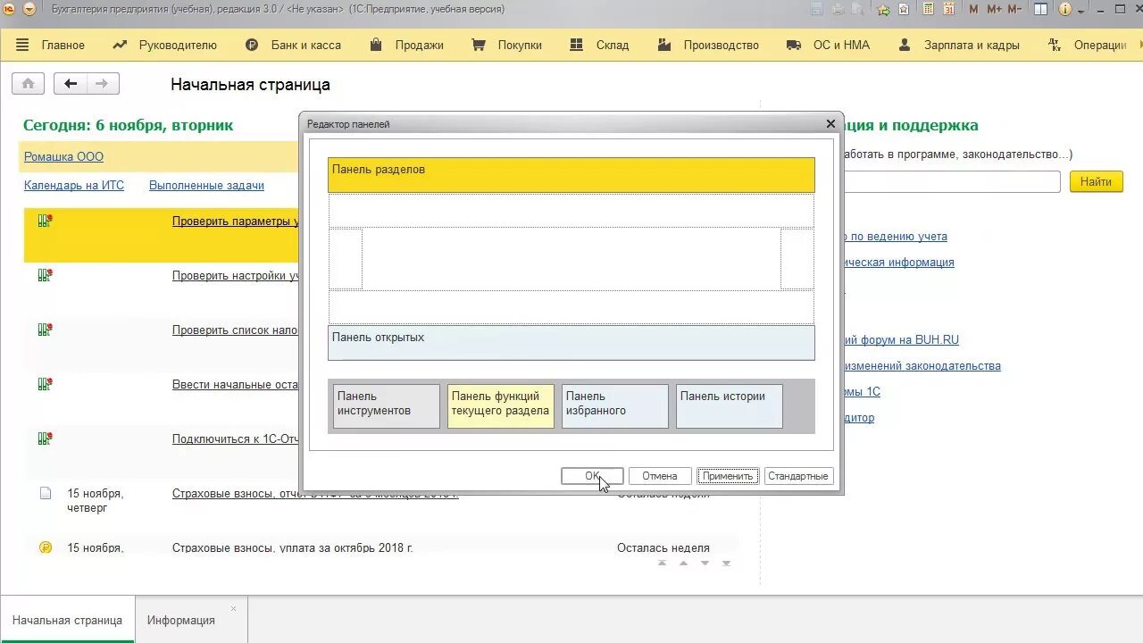Screen dimensions: 1143x643
Task: Open форум на BUH.RU link
Action: pos(901,339)
